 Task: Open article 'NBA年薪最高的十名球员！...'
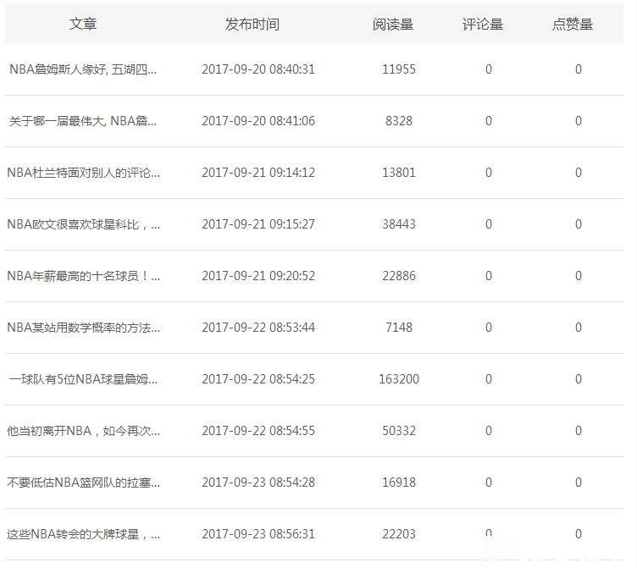tap(83, 276)
